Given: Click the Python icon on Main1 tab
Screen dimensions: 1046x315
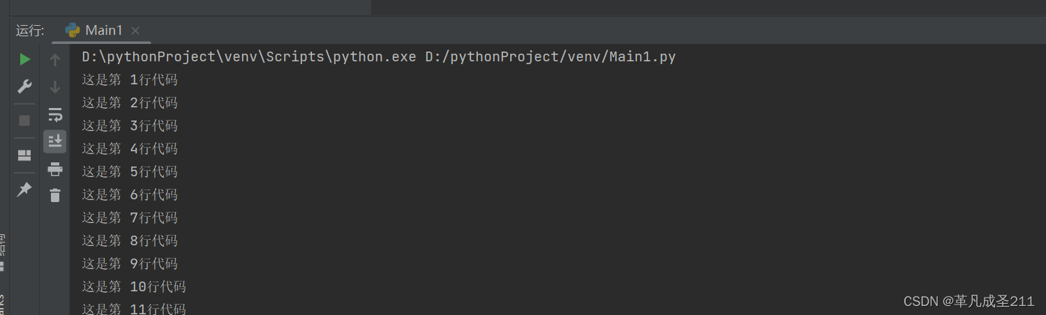Looking at the screenshot, I should (73, 30).
